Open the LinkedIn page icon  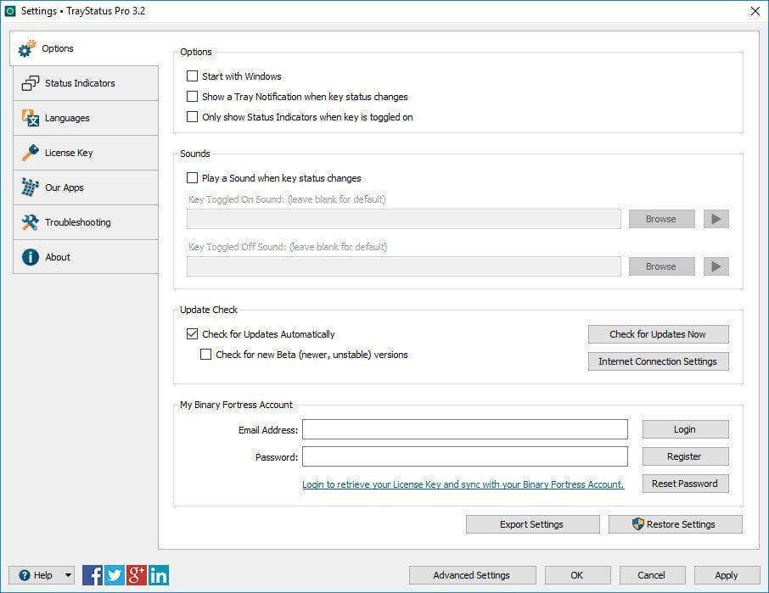[x=157, y=575]
